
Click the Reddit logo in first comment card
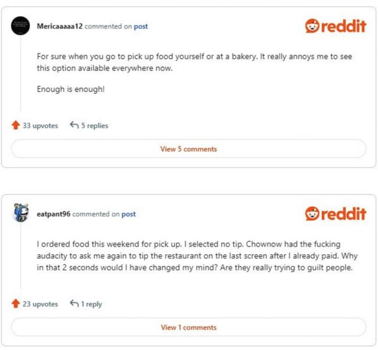point(336,26)
